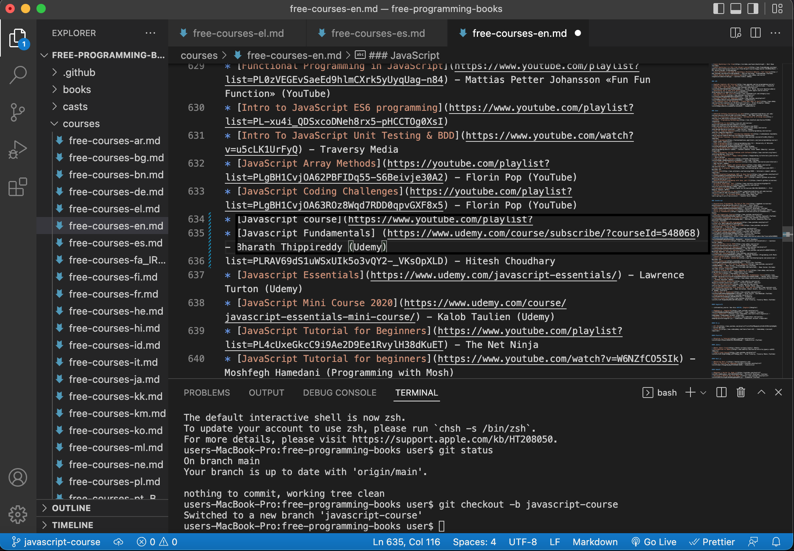Open the Search view icon
This screenshot has height=551, width=794.
pyautogui.click(x=18, y=75)
